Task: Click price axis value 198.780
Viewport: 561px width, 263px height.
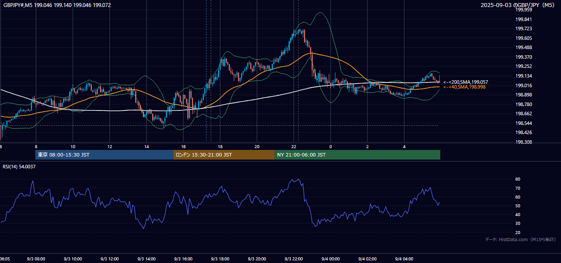Action: (x=524, y=104)
